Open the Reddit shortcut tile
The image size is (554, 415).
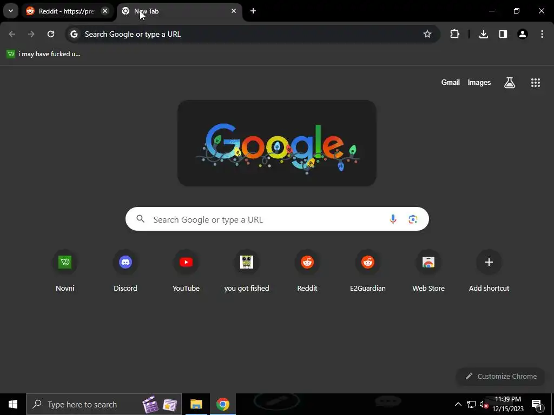click(307, 272)
